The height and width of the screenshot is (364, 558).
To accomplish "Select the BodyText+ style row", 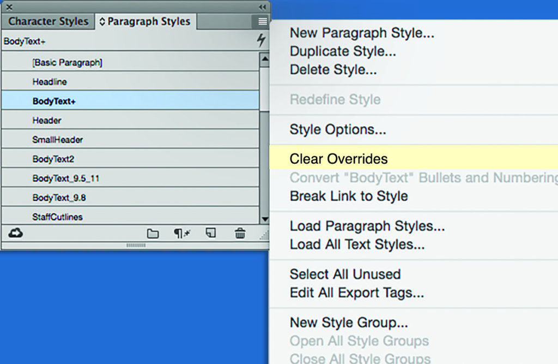I will pyautogui.click(x=130, y=101).
